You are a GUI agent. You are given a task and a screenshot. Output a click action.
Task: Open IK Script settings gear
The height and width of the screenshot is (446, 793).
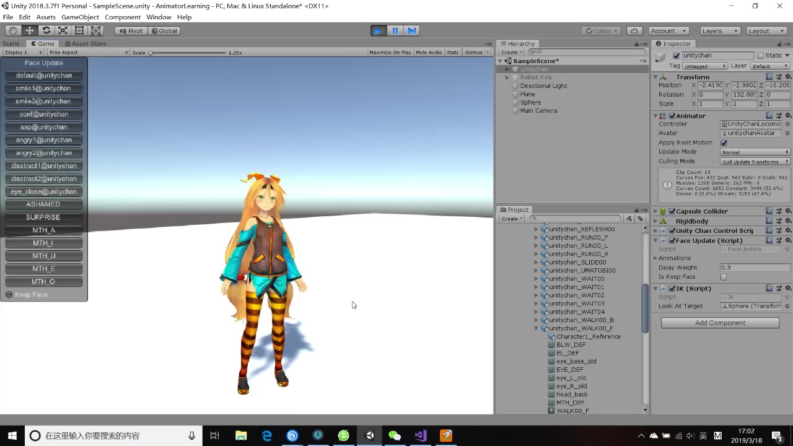pyautogui.click(x=788, y=289)
